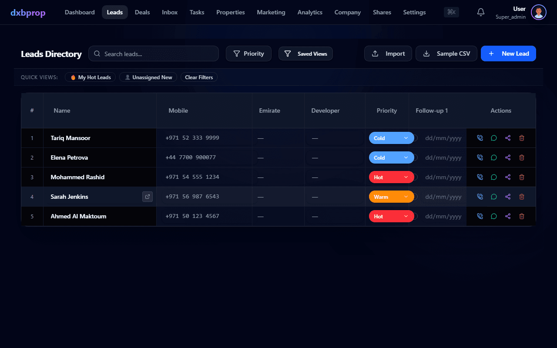Viewport: 557px width, 348px height.
Task: Change Mohammed Rashid's Hot priority dropdown
Action: [392, 177]
